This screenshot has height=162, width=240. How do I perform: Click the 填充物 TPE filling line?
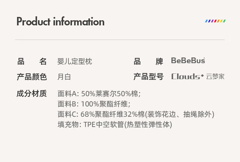pyautogui.click(x=115, y=124)
